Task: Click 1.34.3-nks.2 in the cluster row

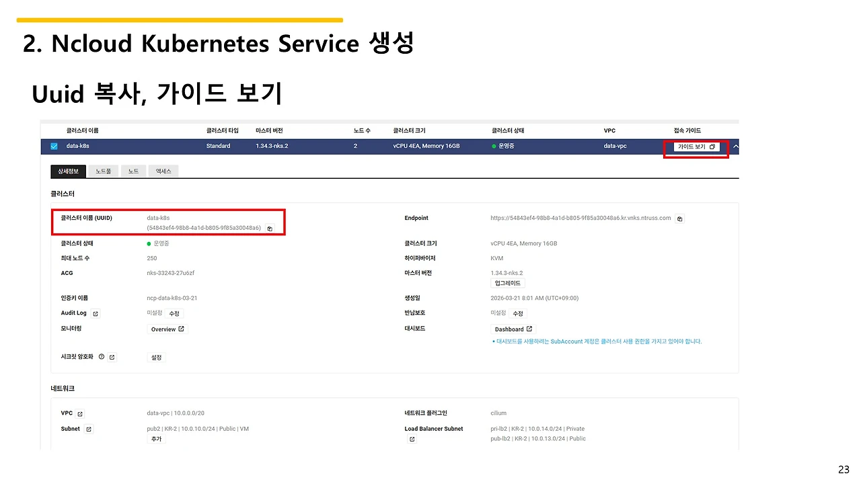Action: coord(272,146)
